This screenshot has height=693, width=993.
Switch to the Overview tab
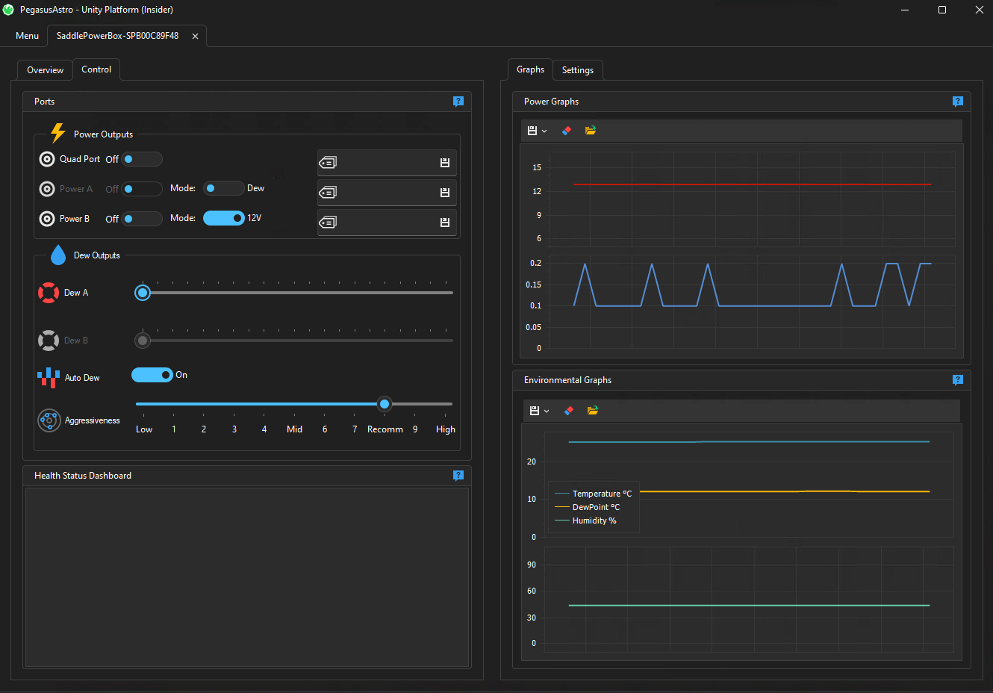click(x=45, y=70)
